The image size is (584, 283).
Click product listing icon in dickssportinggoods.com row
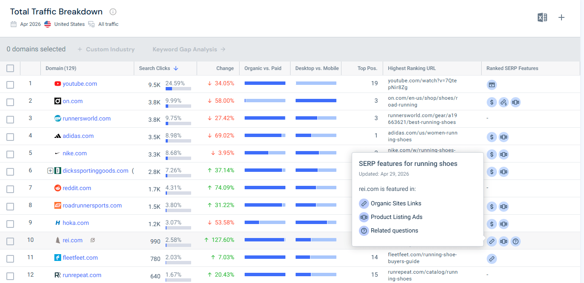[x=504, y=172]
